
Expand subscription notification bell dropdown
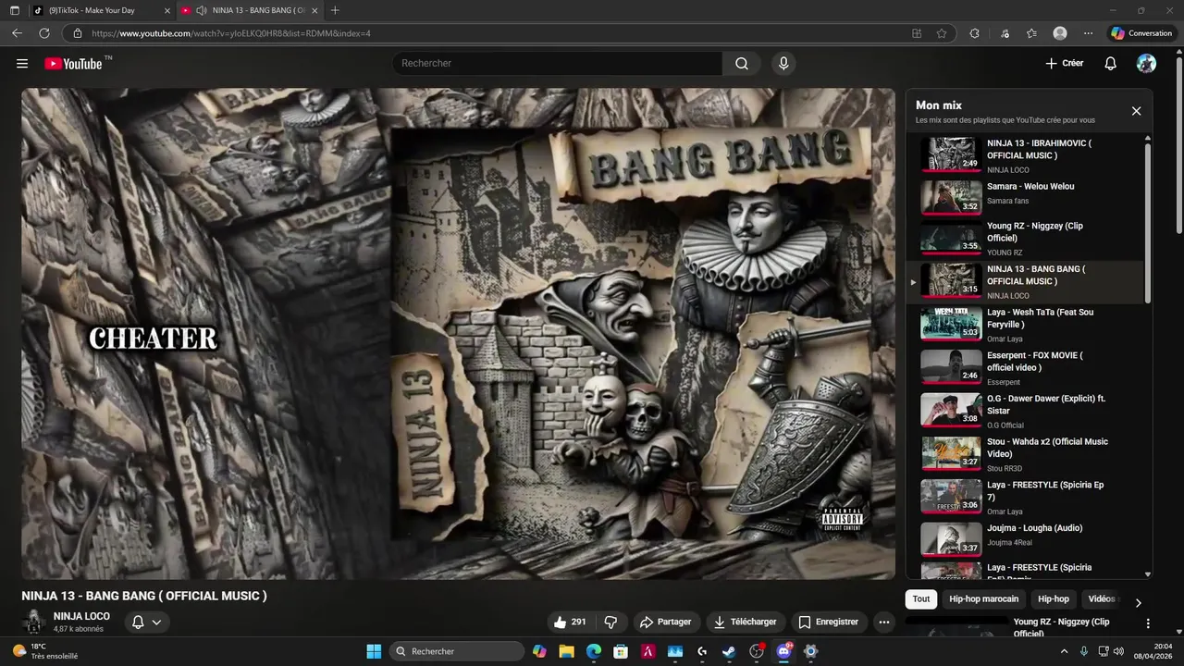click(147, 622)
